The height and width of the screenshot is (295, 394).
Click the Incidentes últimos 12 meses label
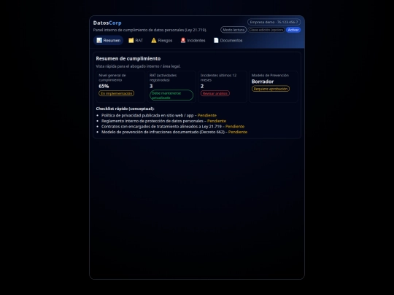coord(218,77)
